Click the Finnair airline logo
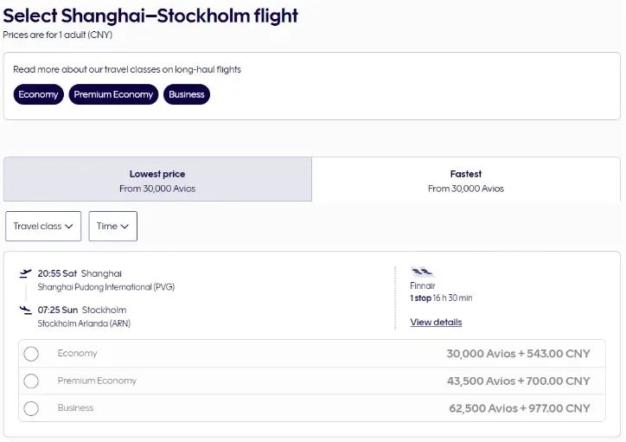Screen dimensions: 626x442 422,272
